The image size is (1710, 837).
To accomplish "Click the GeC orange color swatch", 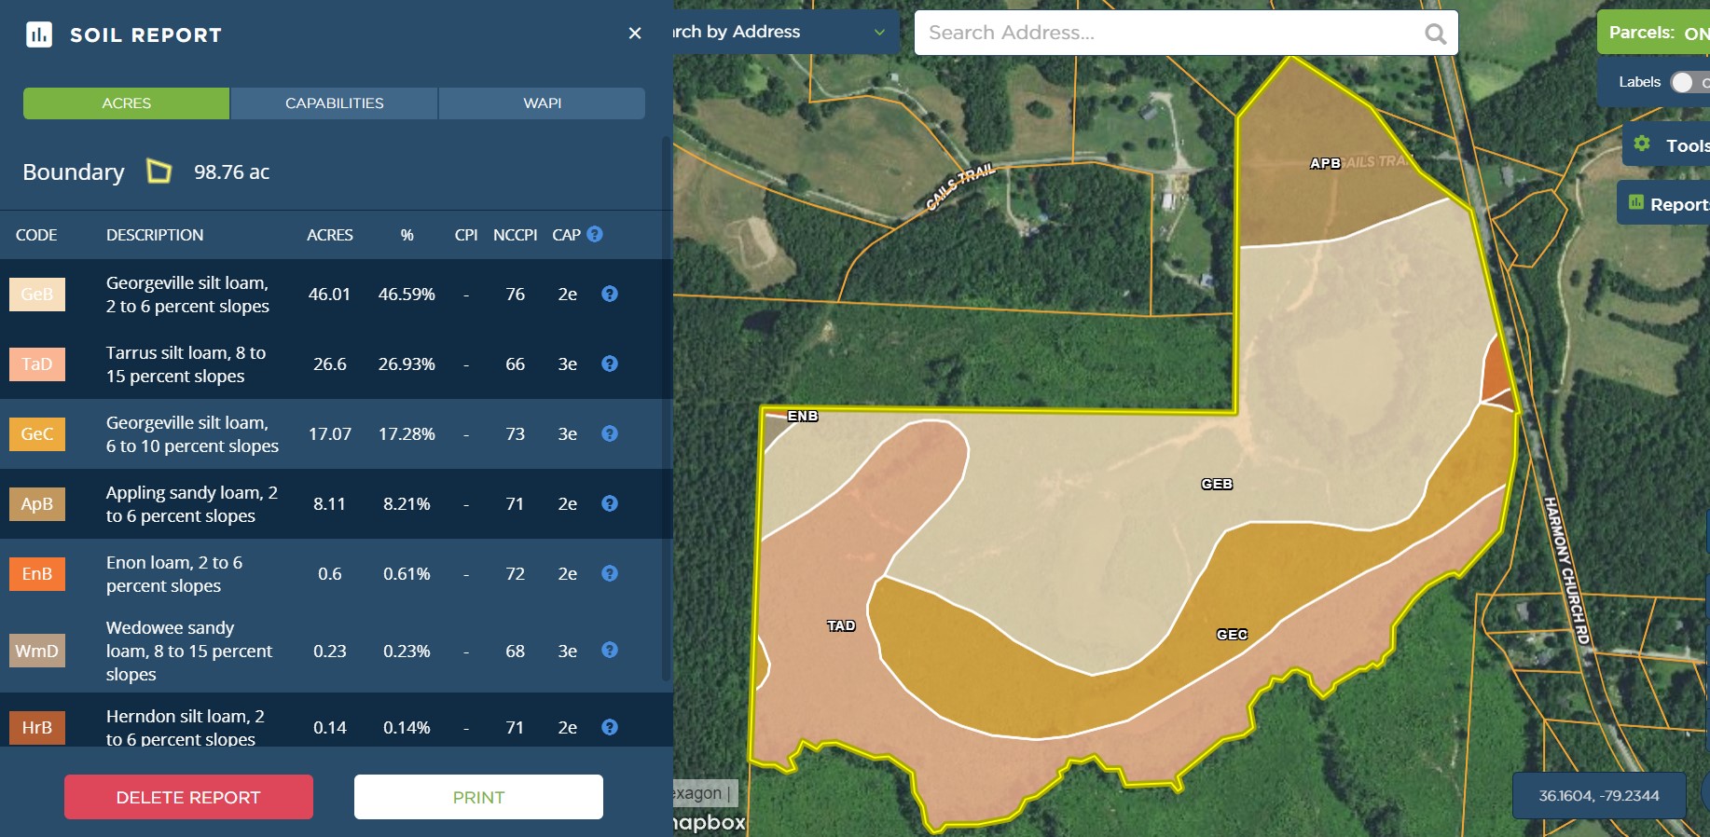I will coord(37,434).
